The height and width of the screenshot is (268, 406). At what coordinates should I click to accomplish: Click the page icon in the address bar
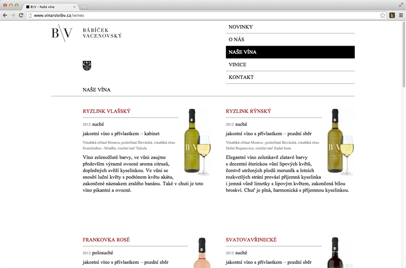coord(30,16)
